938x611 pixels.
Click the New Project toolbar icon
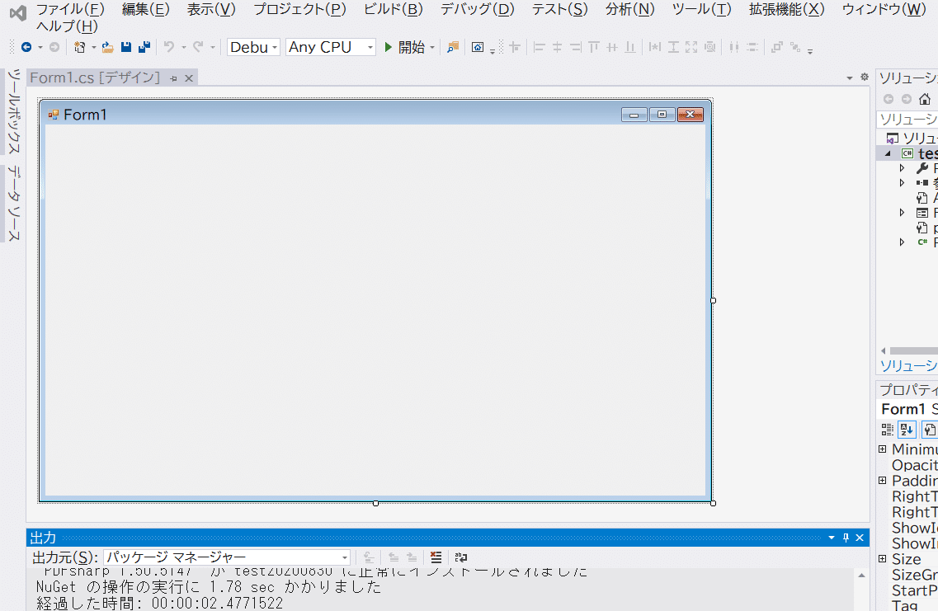coord(81,47)
